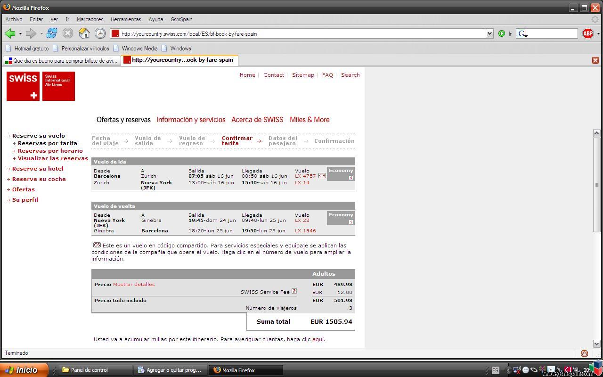The image size is (603, 377).
Task: Open the Back button history dropdown arrow
Action: pos(20,33)
